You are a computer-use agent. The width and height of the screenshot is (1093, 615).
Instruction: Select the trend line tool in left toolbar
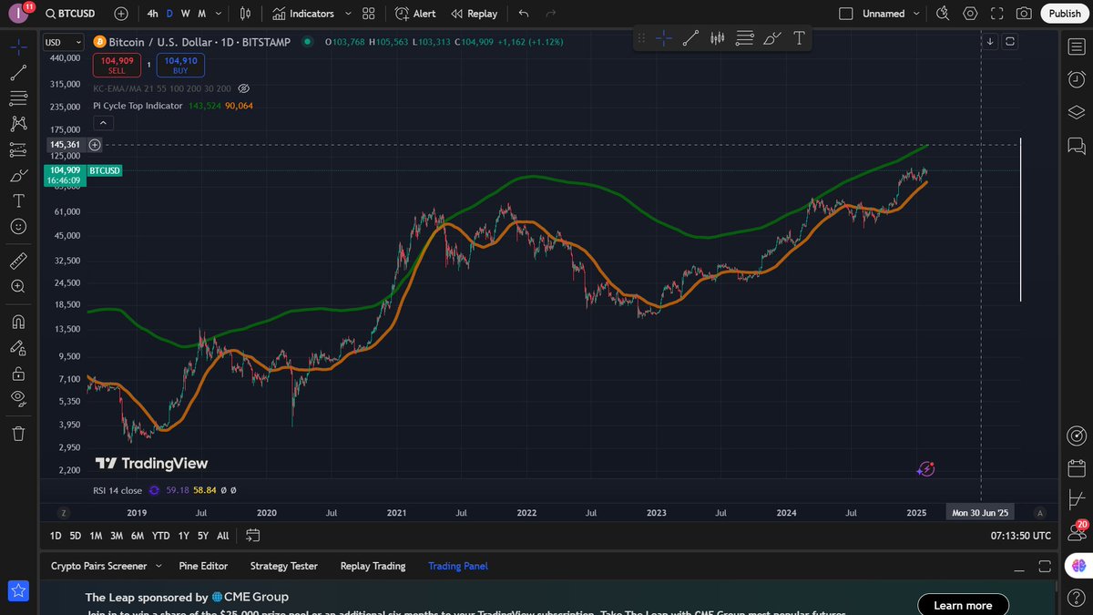click(18, 72)
